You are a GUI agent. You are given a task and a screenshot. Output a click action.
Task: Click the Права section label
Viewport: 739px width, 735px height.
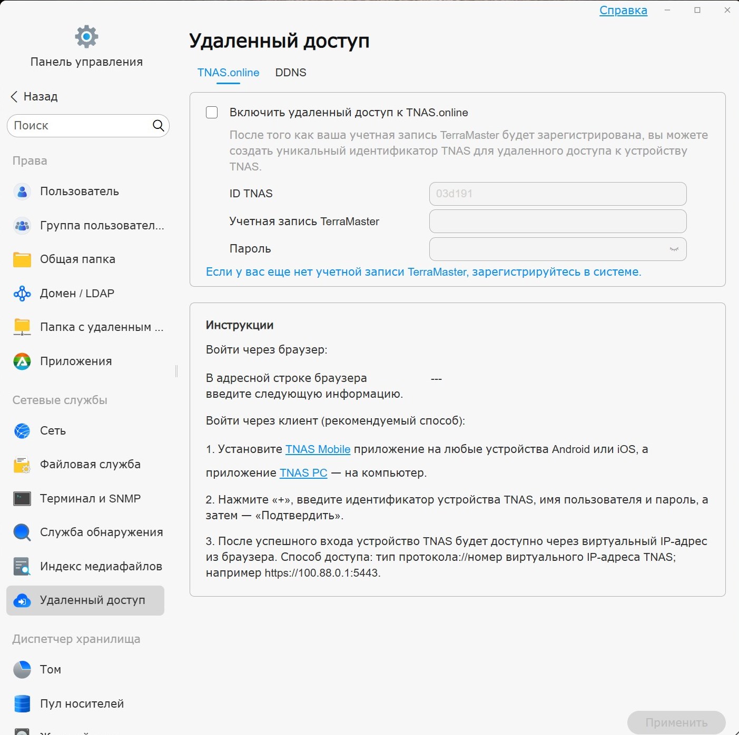click(x=29, y=161)
